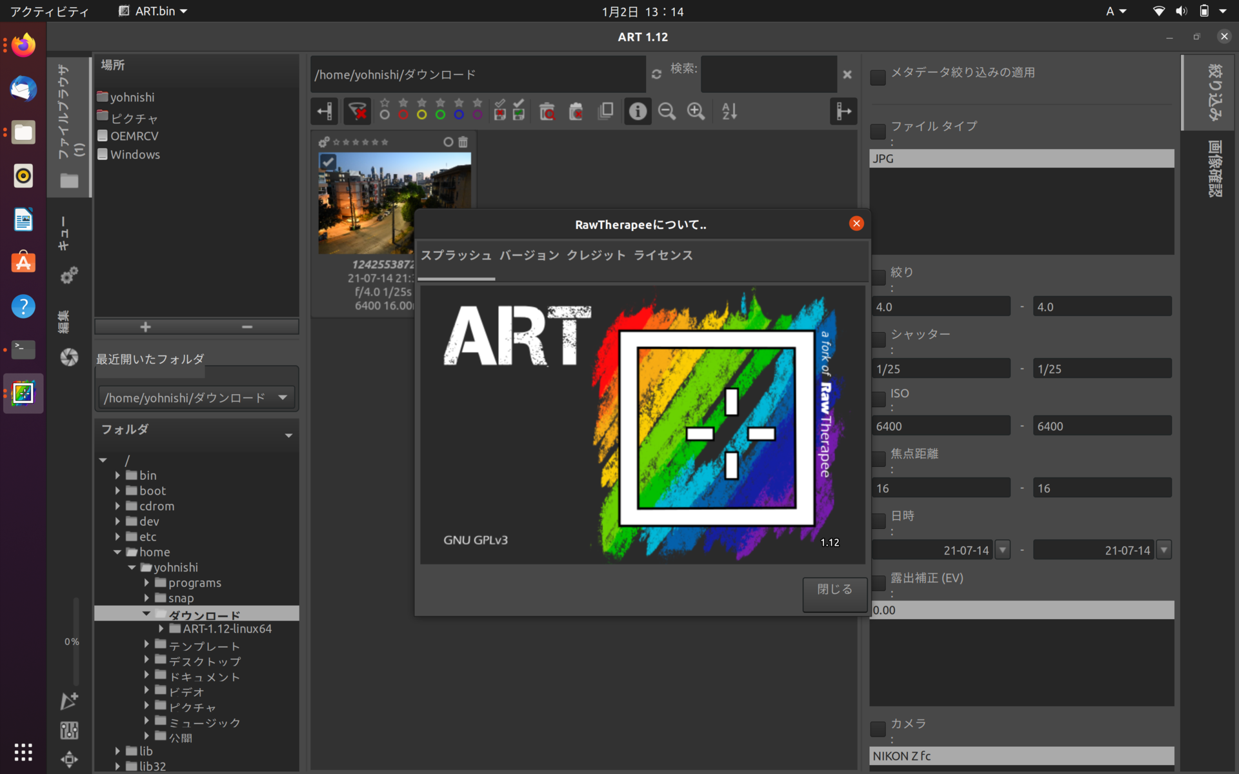The width and height of the screenshot is (1239, 774).
Task: Zoom in thumbnails with plus magnifier
Action: [x=696, y=112]
